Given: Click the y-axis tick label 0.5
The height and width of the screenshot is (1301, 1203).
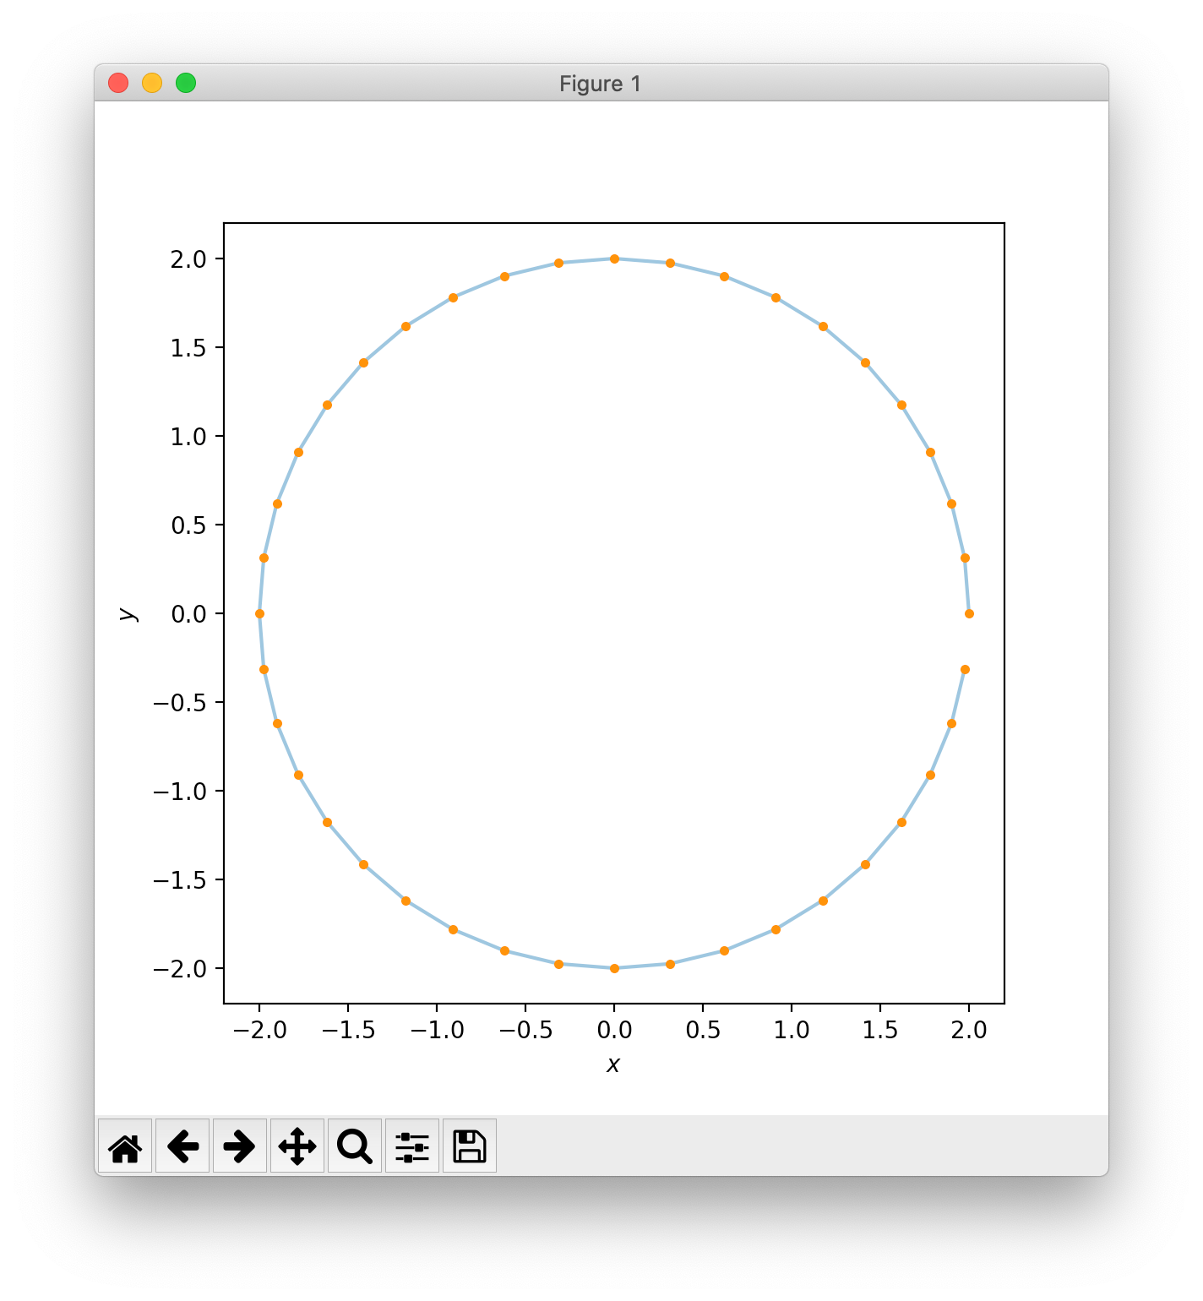Looking at the screenshot, I should pyautogui.click(x=188, y=525).
